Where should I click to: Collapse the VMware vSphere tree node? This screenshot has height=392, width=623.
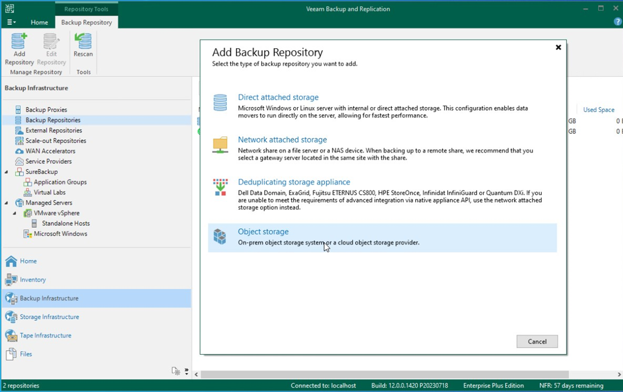tap(15, 213)
